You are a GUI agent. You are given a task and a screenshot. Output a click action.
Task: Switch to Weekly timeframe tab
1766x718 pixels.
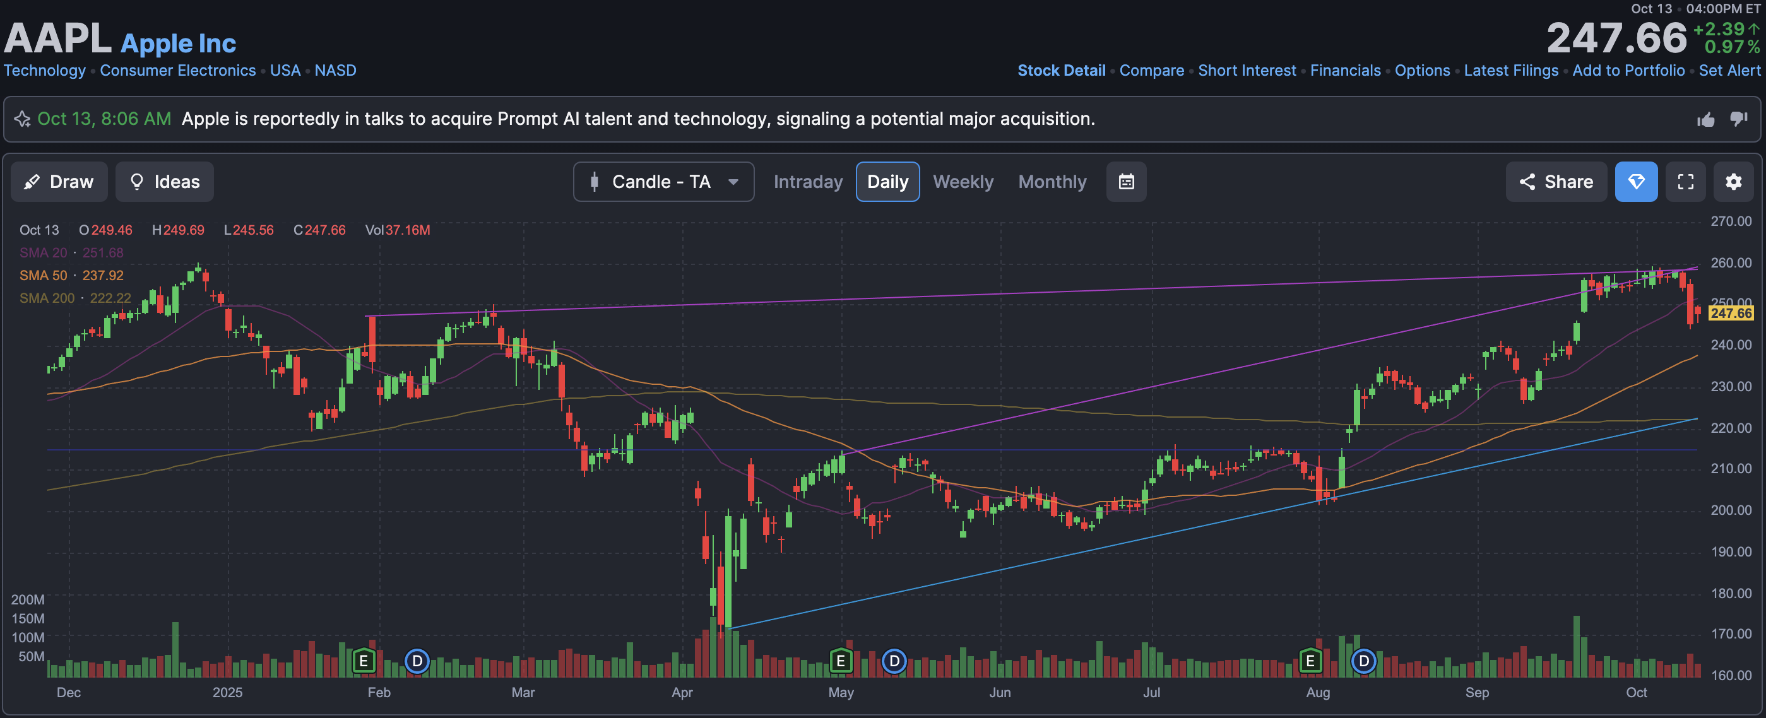[963, 182]
